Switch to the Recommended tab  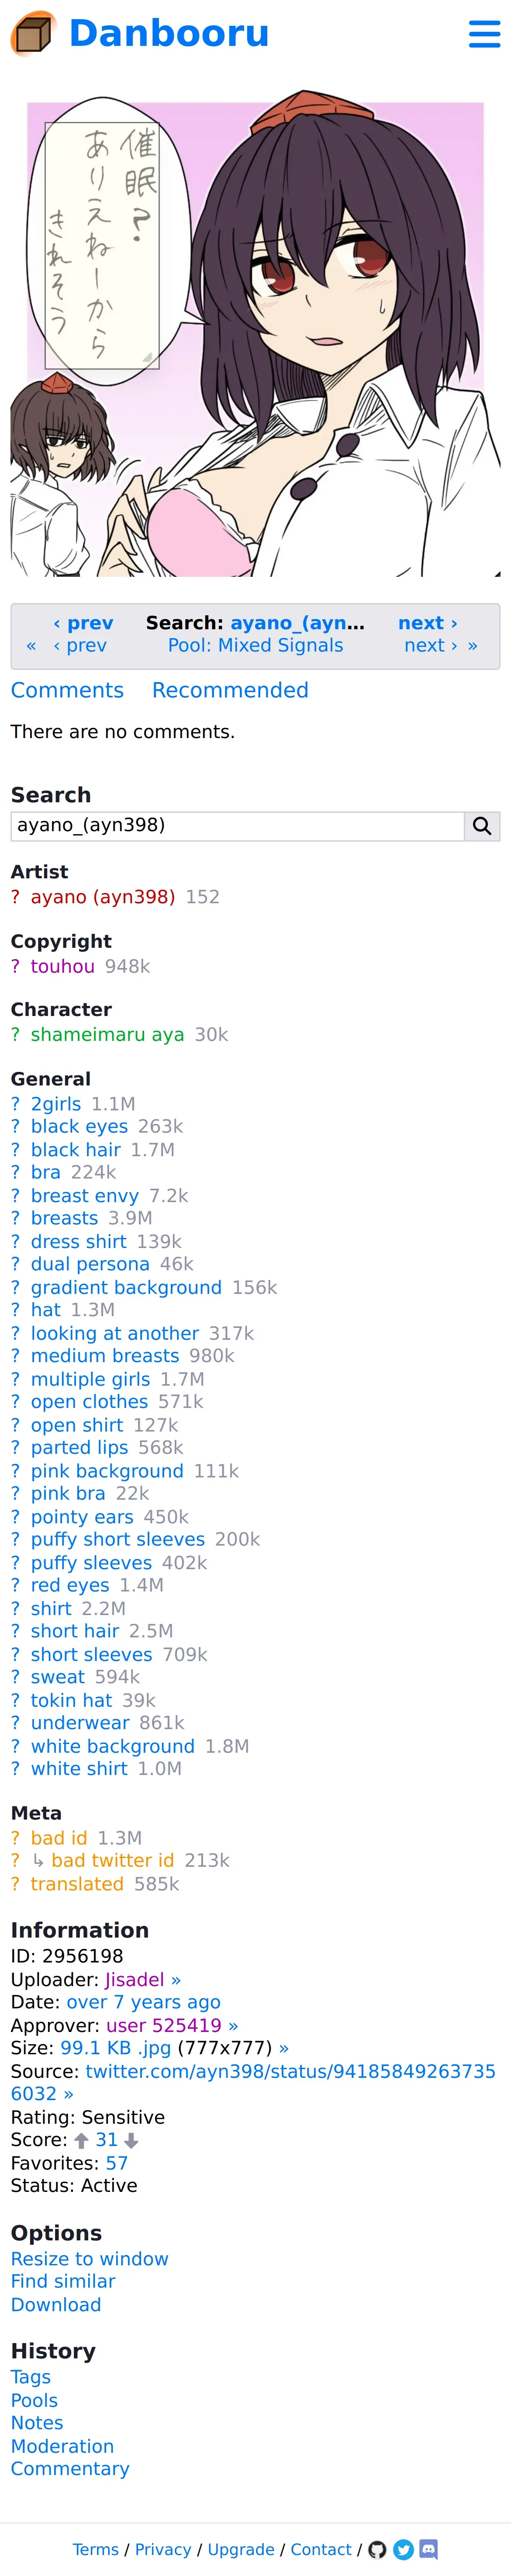tap(230, 690)
